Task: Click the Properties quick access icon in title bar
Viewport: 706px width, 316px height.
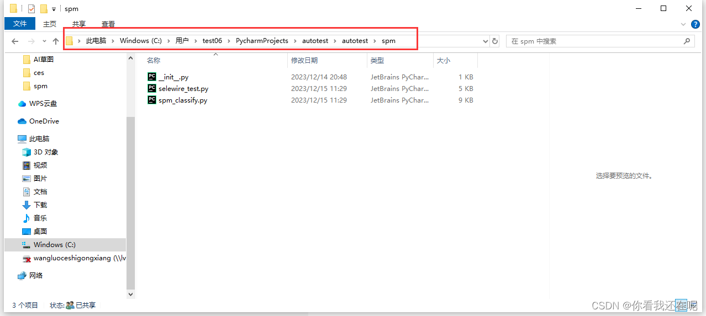Action: (x=31, y=9)
